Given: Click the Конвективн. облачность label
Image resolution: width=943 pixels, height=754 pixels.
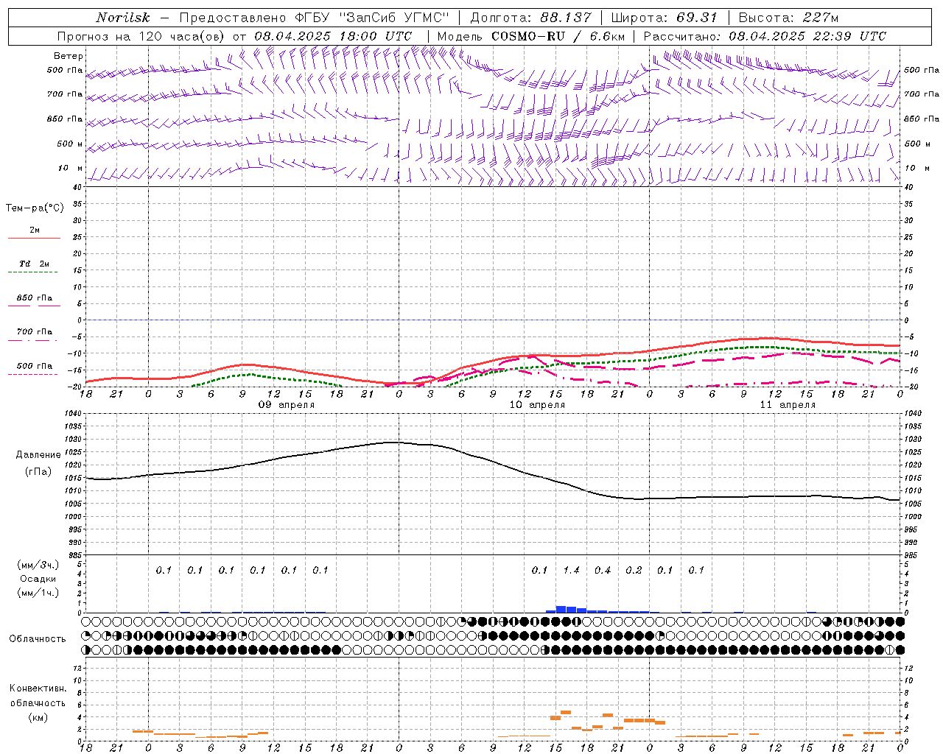Looking at the screenshot, I should click(38, 702).
